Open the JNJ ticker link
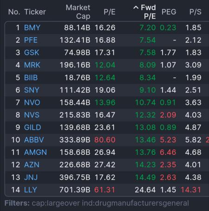This screenshot has width=209, height=211. (x=31, y=178)
